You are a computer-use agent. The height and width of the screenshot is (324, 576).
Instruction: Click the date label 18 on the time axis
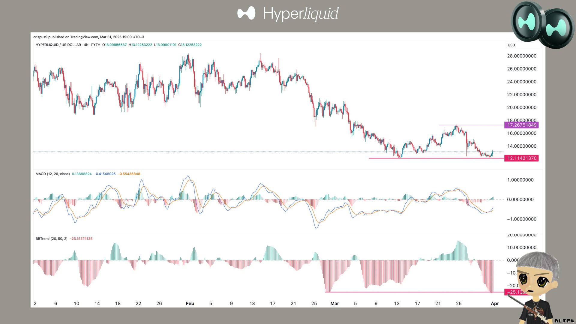(118, 304)
